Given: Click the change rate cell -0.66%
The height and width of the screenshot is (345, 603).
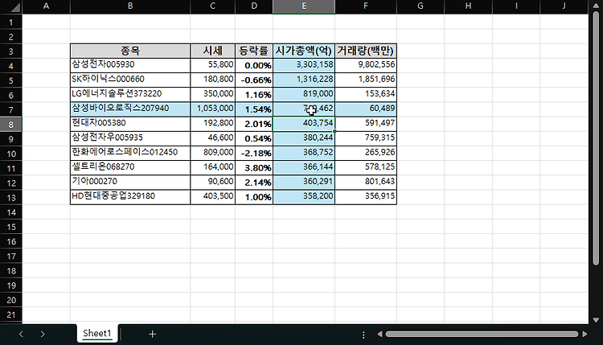Looking at the screenshot, I should [254, 80].
